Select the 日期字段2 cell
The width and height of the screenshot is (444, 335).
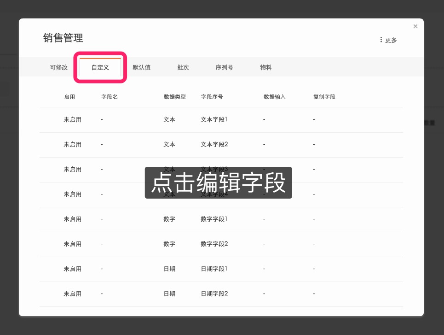pos(214,294)
